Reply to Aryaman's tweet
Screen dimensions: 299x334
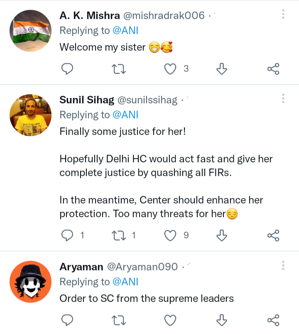(67, 319)
